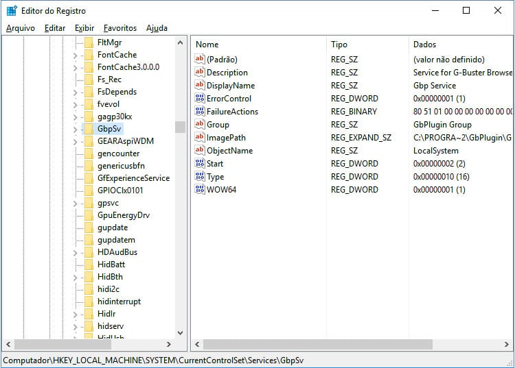Click values pane scroll right arrow

(507, 344)
